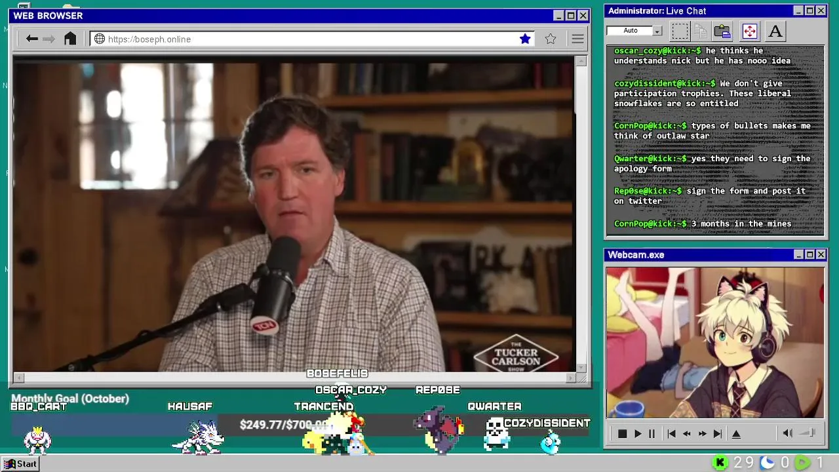Select the dashed marquee tool in Live Chat
Viewport: 839px width, 472px height.
click(x=680, y=31)
